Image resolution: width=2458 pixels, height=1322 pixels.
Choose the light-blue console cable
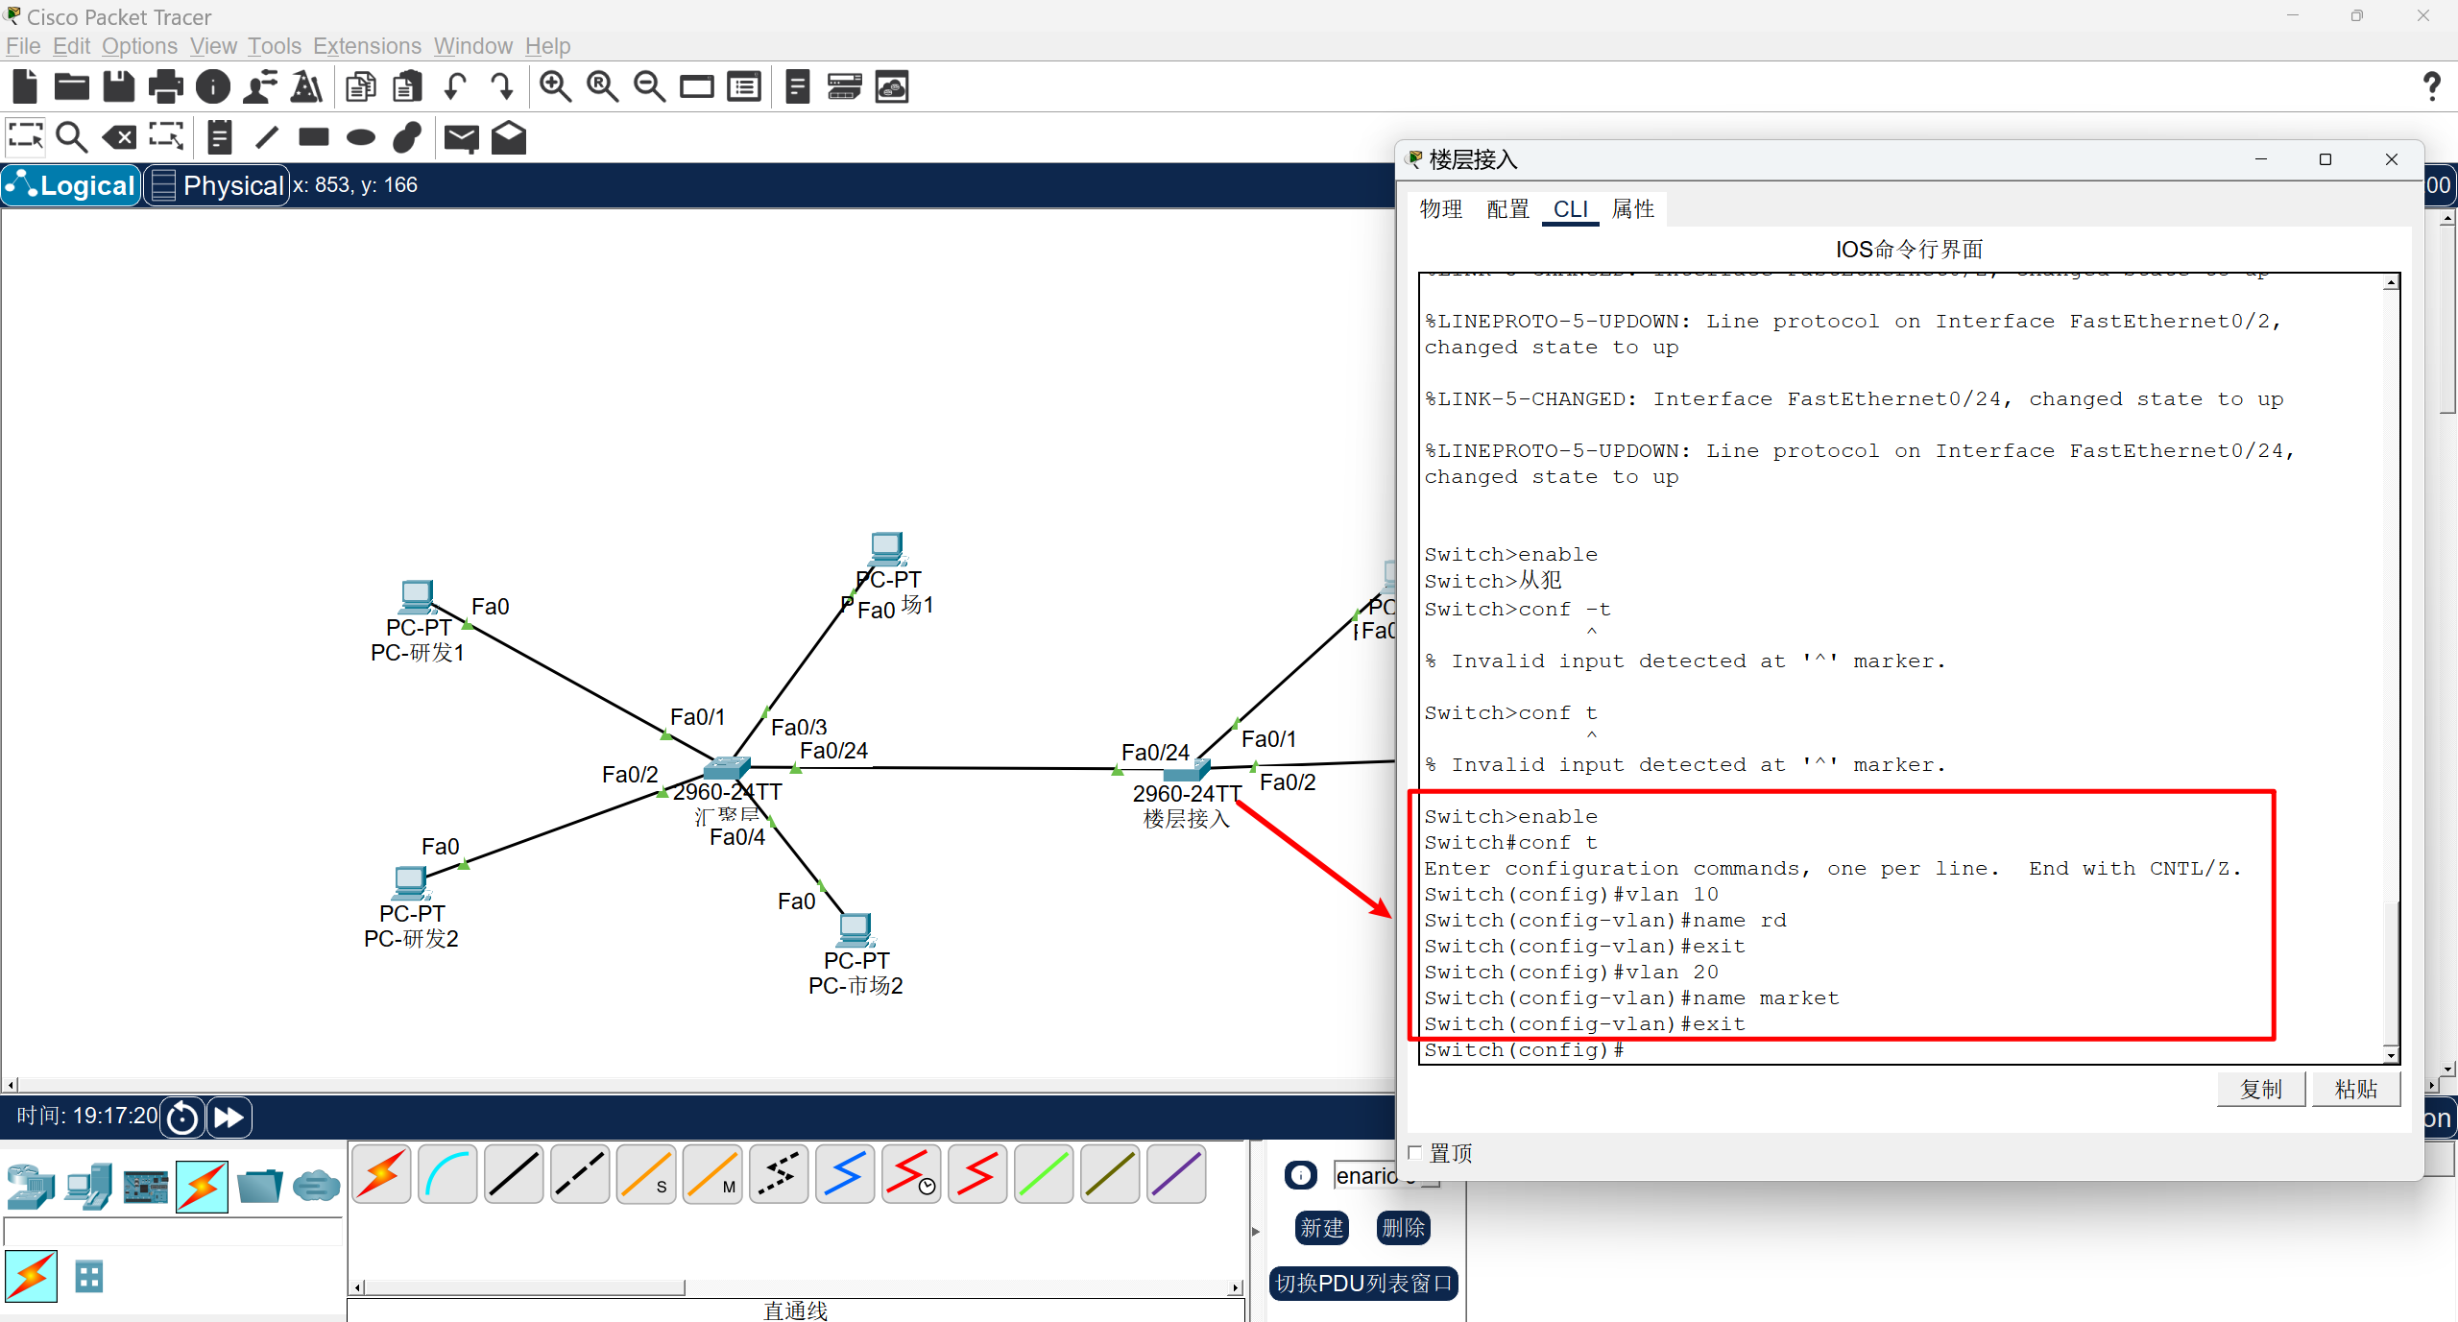coord(447,1173)
